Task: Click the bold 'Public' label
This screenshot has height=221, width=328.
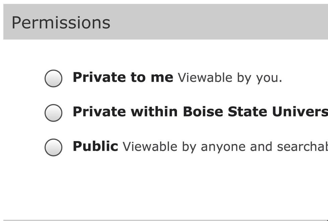Action: [95, 146]
